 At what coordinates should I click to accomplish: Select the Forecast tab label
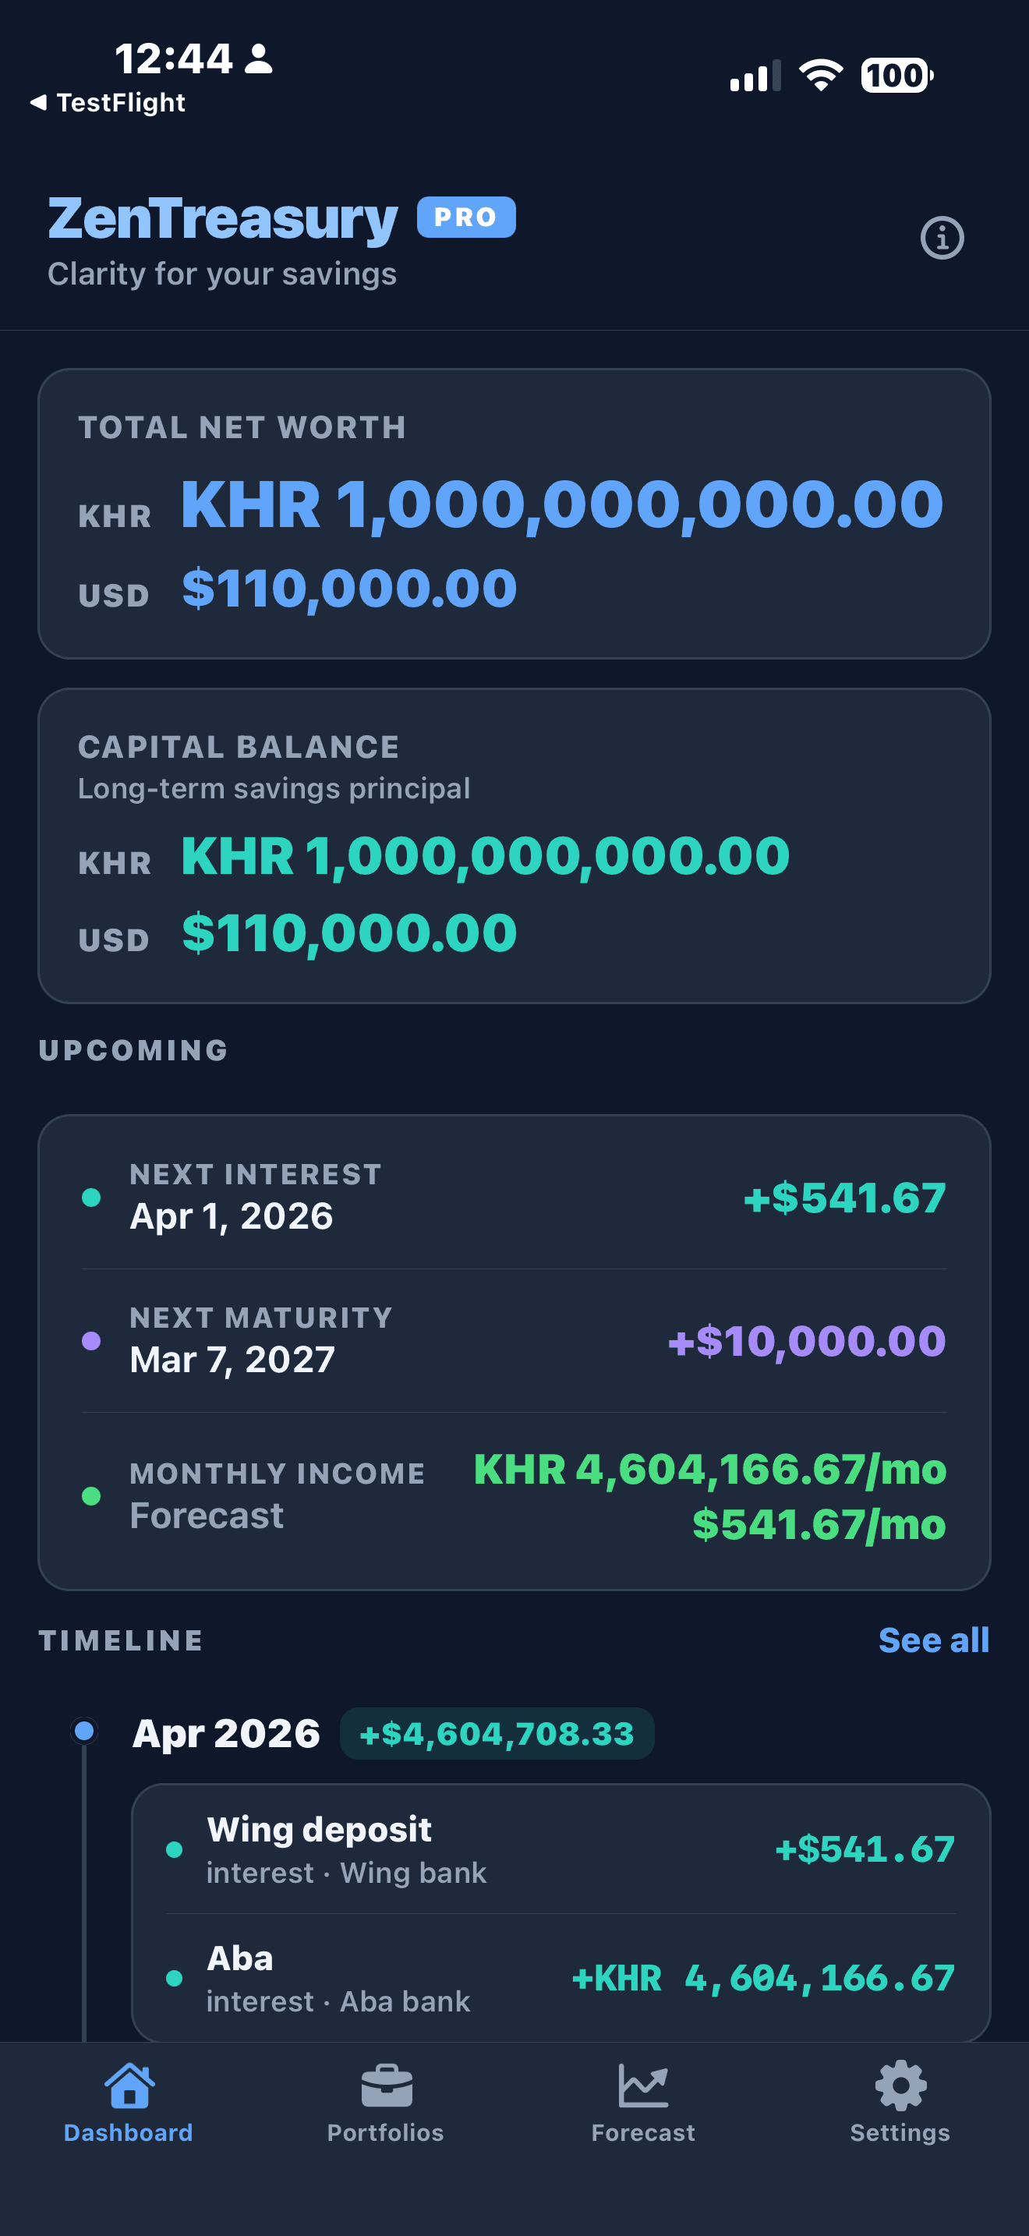click(643, 2133)
